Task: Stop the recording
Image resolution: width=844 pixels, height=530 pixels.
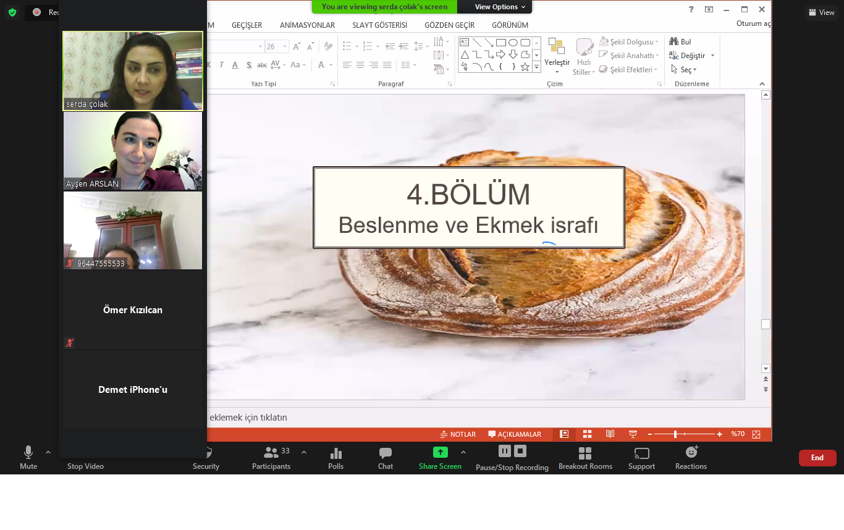Action: click(x=520, y=451)
